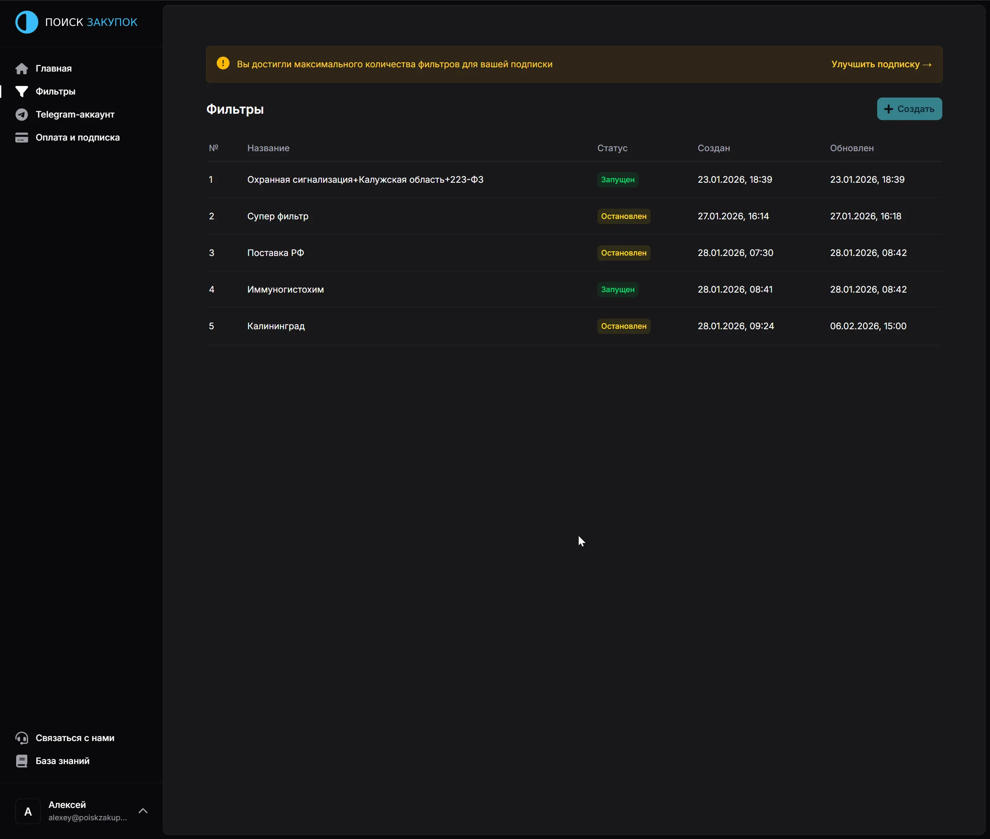Click the Остановлен badge on Поставка РФ
The height and width of the screenshot is (839, 990).
(x=623, y=253)
